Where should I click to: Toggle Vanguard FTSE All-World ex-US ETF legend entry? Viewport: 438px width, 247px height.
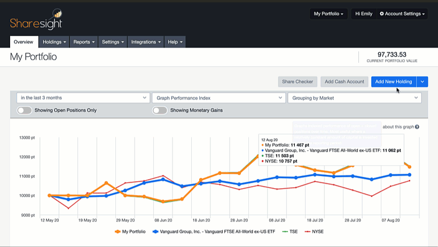(214, 231)
